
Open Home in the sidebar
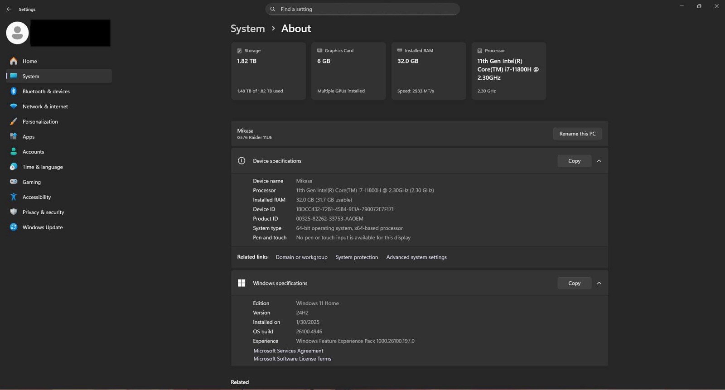coord(59,61)
